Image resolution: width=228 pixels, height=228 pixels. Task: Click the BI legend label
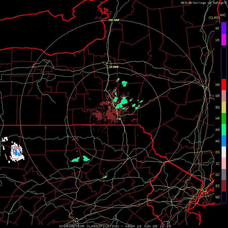coord(217,186)
